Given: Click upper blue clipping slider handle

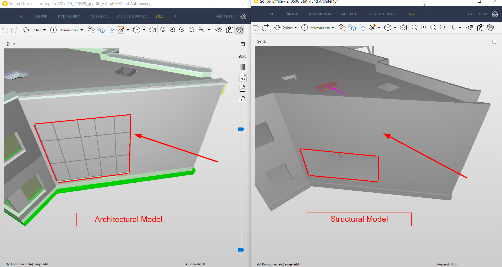Looking at the screenshot, I should [241, 129].
